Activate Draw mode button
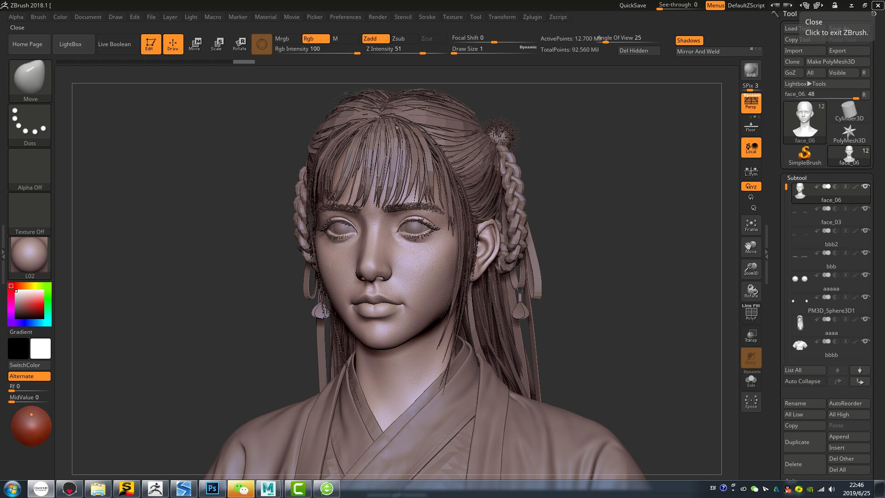Image resolution: width=885 pixels, height=498 pixels. (x=173, y=44)
